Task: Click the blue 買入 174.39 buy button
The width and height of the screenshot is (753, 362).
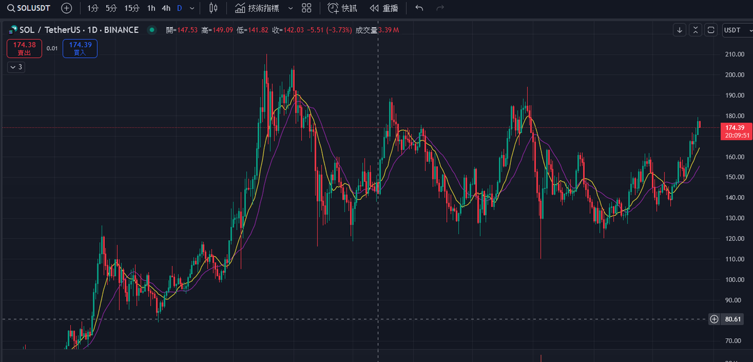Action: (x=80, y=48)
